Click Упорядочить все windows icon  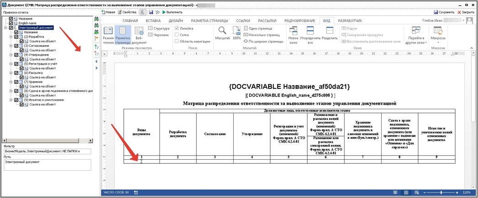(310, 34)
